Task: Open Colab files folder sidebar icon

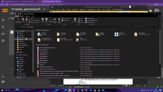Action: pyautogui.click(x=3, y=41)
